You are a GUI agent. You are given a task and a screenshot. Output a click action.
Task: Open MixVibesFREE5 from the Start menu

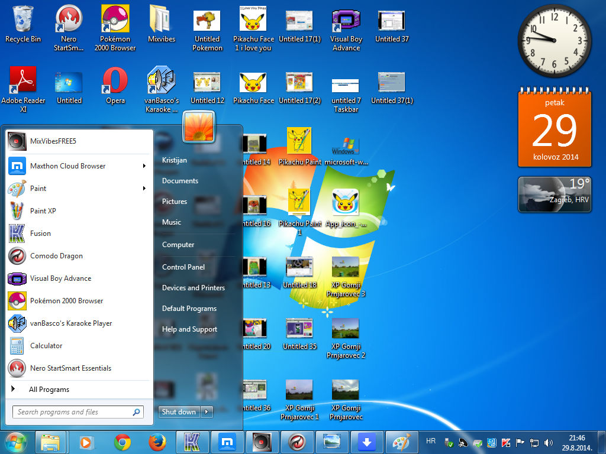pyautogui.click(x=79, y=141)
